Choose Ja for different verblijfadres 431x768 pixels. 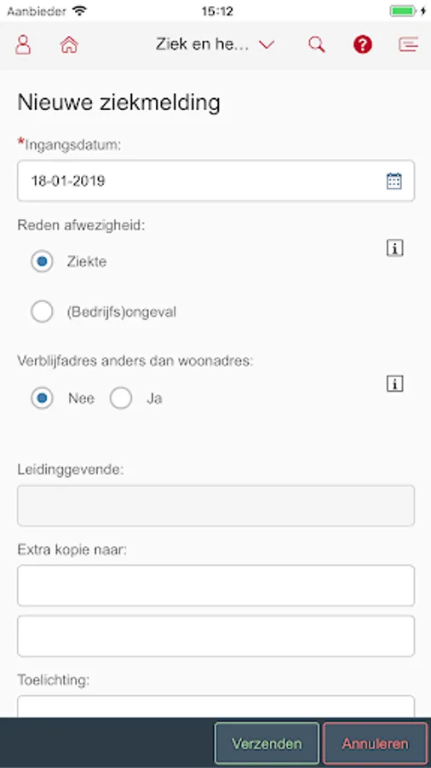pyautogui.click(x=121, y=399)
